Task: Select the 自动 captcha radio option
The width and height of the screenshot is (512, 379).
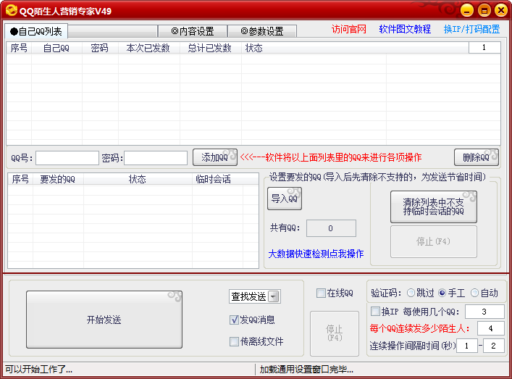Action: (475, 293)
